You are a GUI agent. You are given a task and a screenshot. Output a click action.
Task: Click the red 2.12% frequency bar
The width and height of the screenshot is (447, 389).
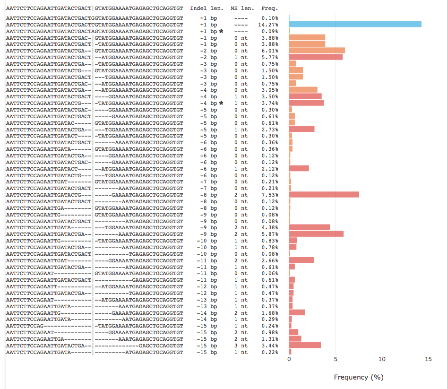299,168
